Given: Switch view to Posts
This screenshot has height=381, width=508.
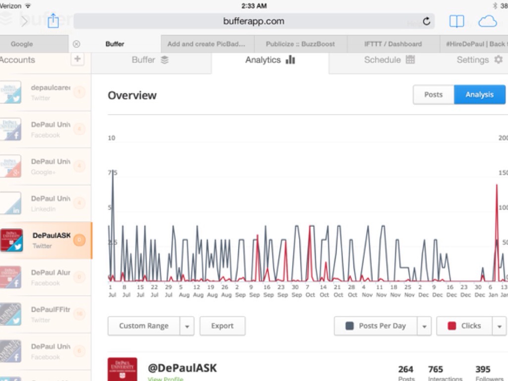Looking at the screenshot, I should pyautogui.click(x=433, y=95).
